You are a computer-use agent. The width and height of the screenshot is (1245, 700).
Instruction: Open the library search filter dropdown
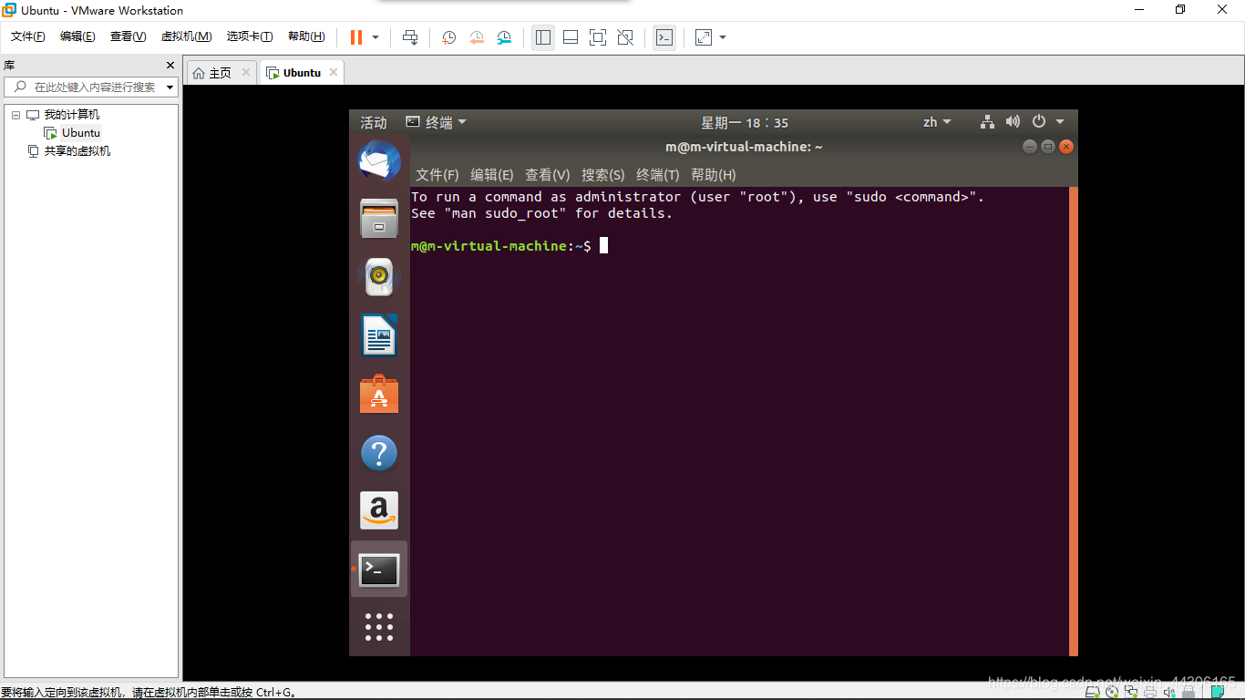(x=170, y=87)
